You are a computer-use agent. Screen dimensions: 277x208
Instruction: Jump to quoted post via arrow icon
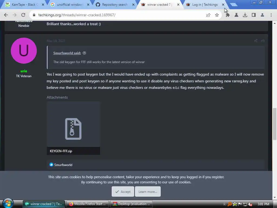tap(84, 53)
